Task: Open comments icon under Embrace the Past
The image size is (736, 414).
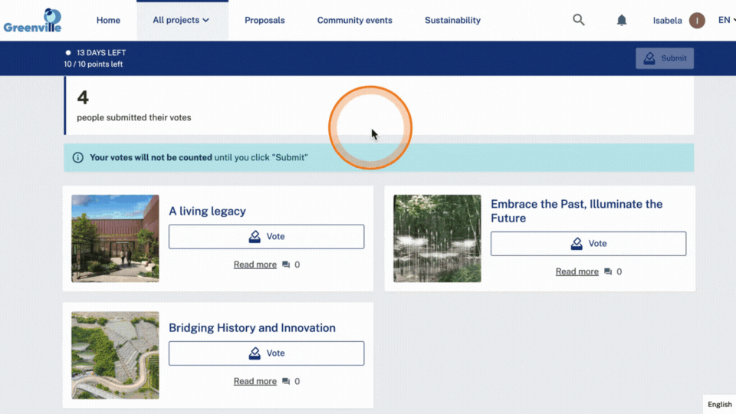Action: tap(608, 271)
